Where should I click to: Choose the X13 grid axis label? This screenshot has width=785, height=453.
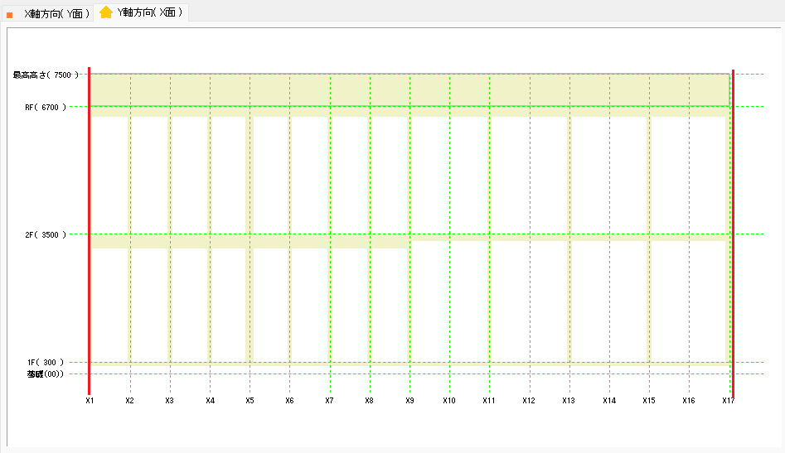click(569, 401)
